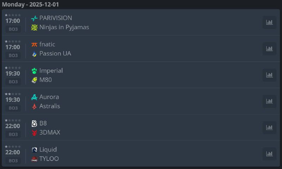The width and height of the screenshot is (282, 169).
Task: Click the PARIVISION team logo
Action: (34, 18)
